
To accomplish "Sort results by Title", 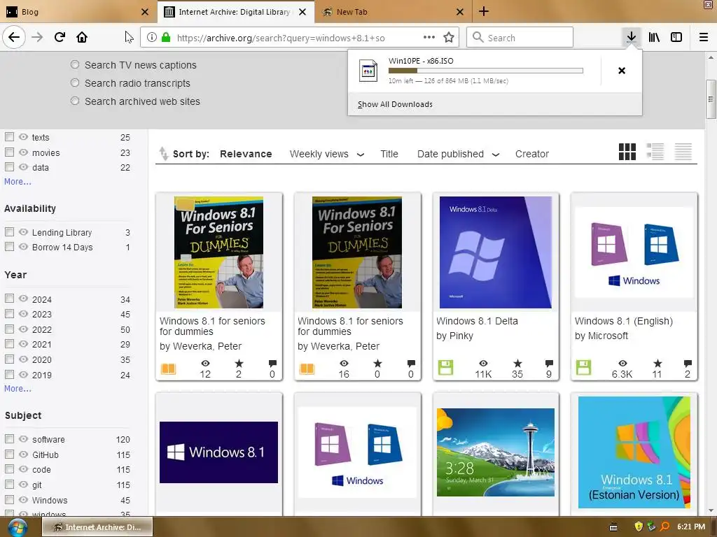I will pos(389,154).
